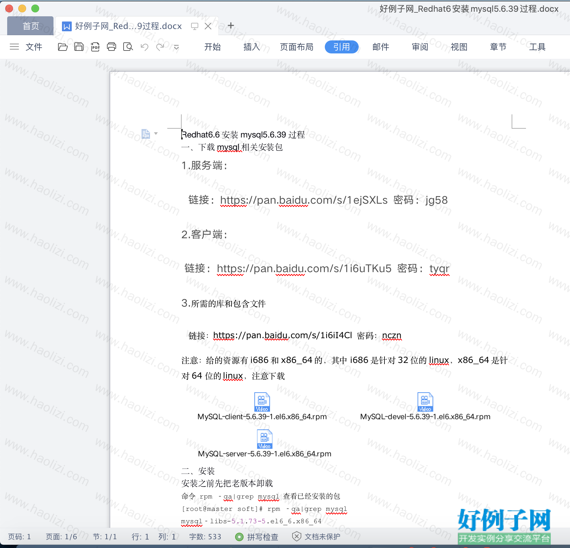Click the file name MySQL-client-5.6.39-1.el6.x86_64.rpm

point(262,417)
